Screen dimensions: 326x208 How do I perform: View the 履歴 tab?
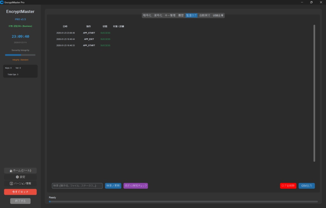click(x=180, y=15)
